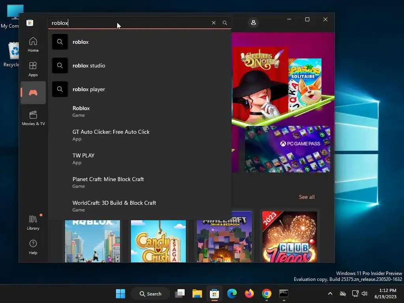
Task: Open the terminal window taskbar icon
Action: click(x=284, y=294)
